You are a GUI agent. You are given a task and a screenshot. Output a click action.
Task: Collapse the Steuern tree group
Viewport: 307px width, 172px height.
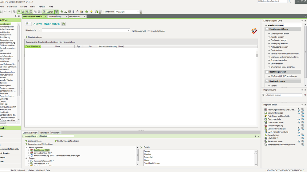[x=26, y=158]
